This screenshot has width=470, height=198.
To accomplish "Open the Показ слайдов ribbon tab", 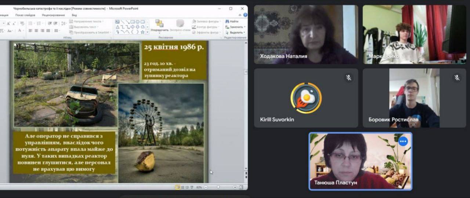I will [25, 15].
